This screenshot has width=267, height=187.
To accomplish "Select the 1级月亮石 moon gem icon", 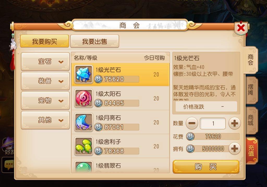I will (x=84, y=122).
